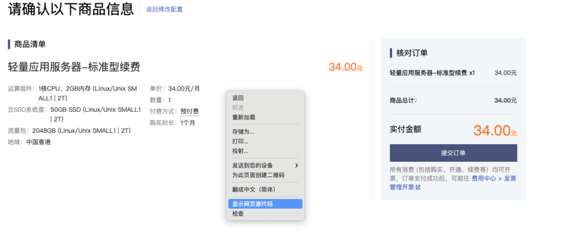Select 重新加载 from the context menu
This screenshot has height=245, width=562.
[244, 117]
